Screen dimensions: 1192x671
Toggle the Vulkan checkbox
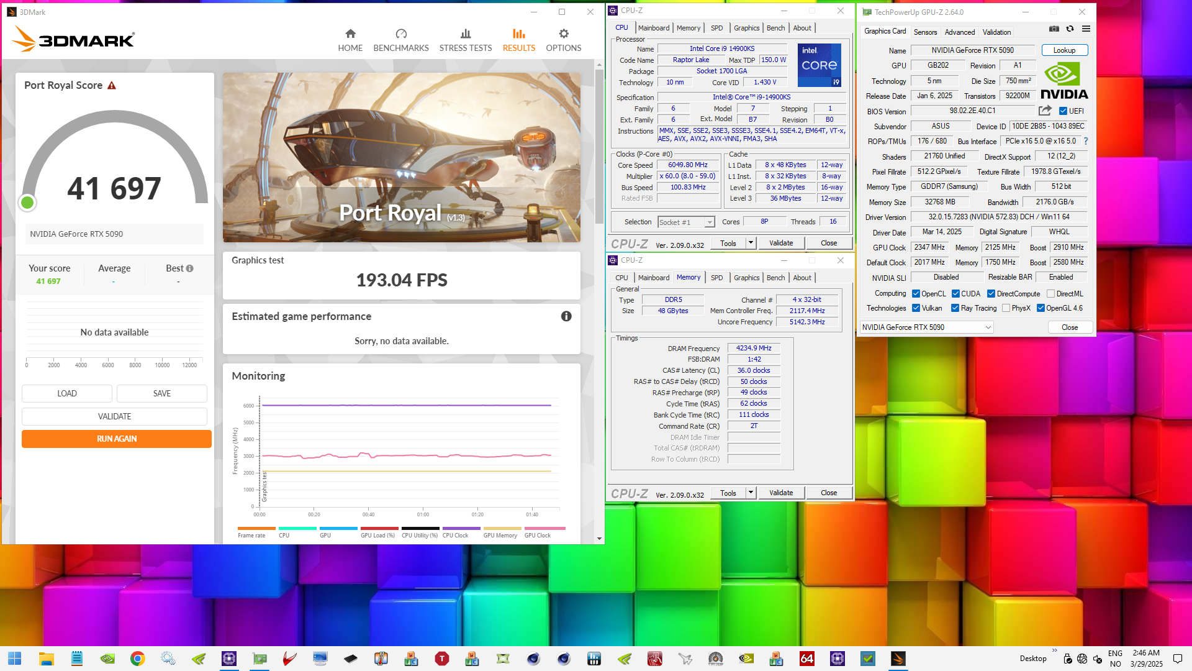916,308
